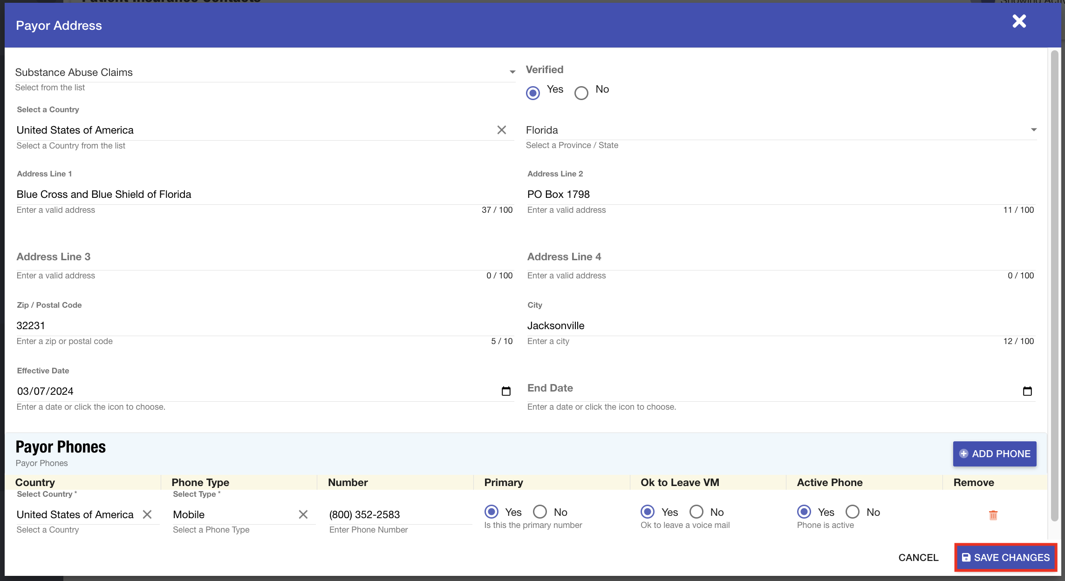Clear the United States of America country selection
Image resolution: width=1065 pixels, height=581 pixels.
pos(501,130)
